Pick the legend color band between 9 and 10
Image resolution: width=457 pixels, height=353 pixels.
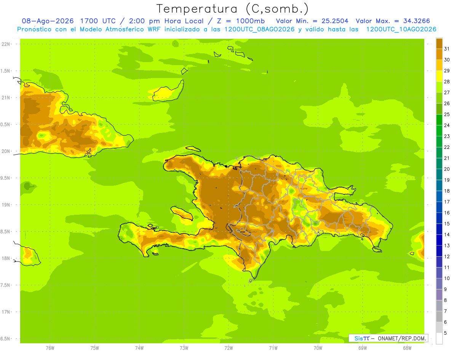[439, 284]
